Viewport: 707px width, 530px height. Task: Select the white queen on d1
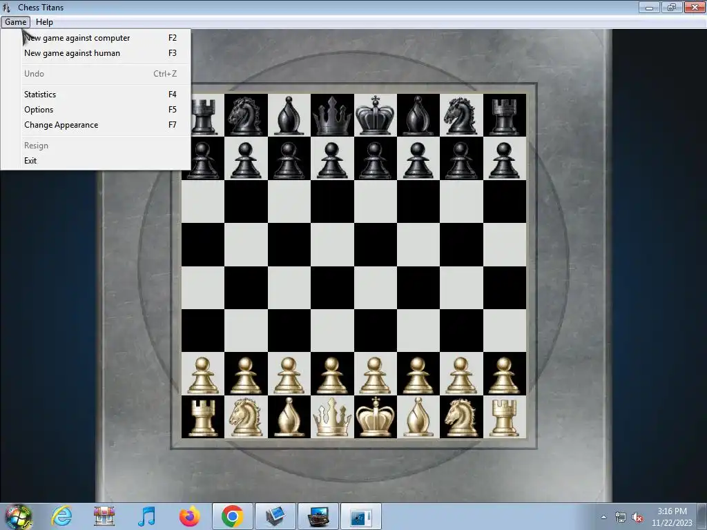pyautogui.click(x=332, y=417)
